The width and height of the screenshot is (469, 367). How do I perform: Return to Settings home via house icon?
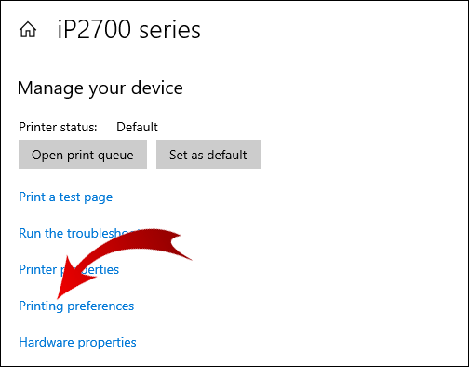pos(28,30)
